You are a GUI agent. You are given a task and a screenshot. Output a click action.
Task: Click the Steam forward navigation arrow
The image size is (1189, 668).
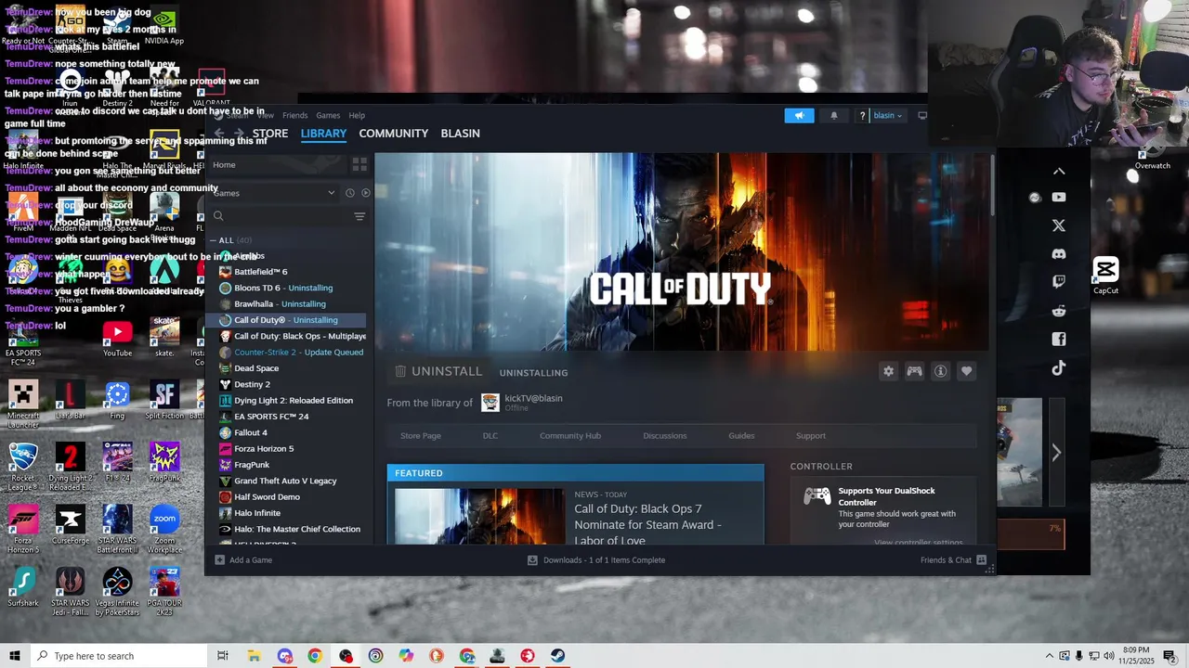point(238,134)
